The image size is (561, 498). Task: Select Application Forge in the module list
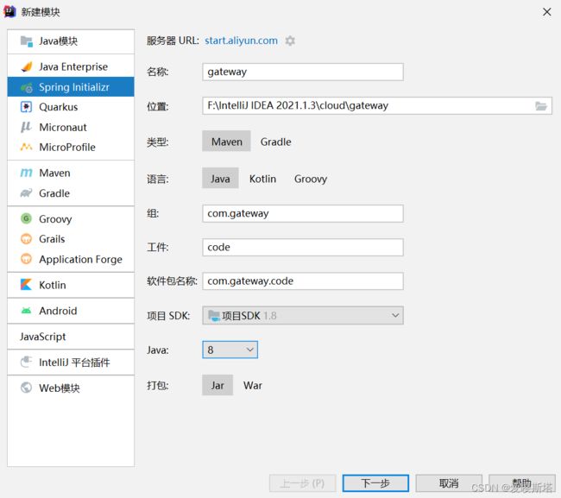tap(71, 259)
